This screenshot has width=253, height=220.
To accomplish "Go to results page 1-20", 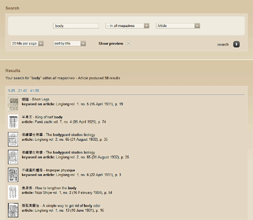I will point(11,90).
